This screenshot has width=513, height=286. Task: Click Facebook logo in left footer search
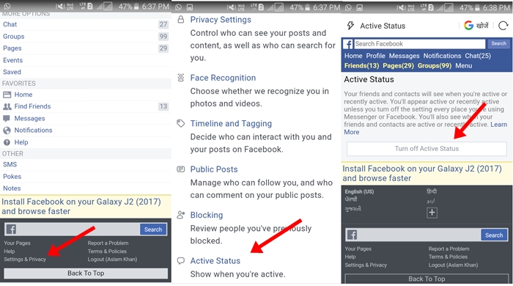tap(11, 230)
